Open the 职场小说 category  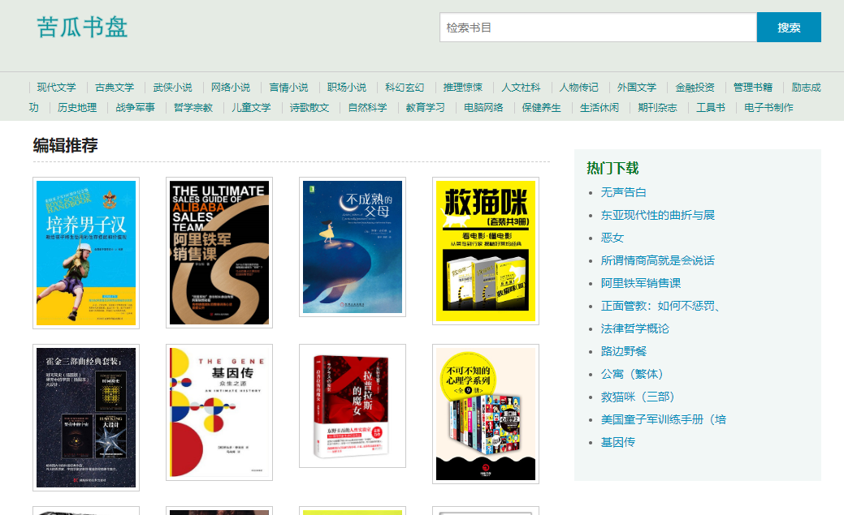347,87
